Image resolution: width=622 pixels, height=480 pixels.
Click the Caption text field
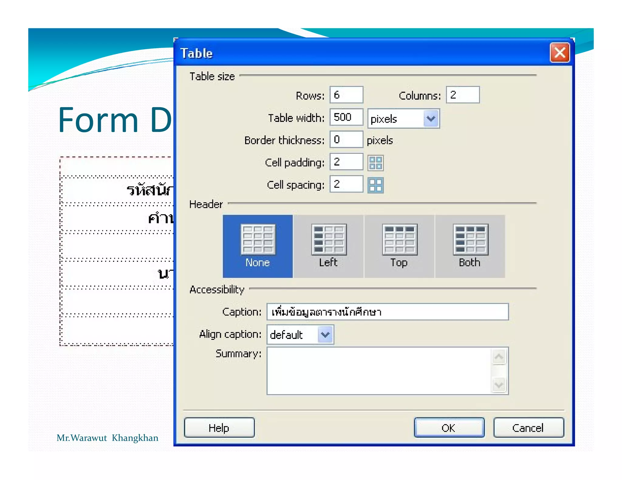388,312
